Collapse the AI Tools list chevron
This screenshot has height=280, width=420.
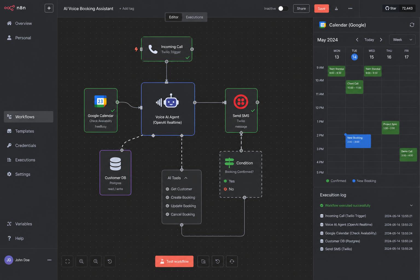(186, 178)
